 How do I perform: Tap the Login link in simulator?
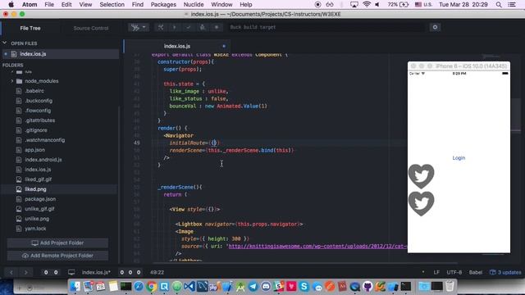coord(459,158)
